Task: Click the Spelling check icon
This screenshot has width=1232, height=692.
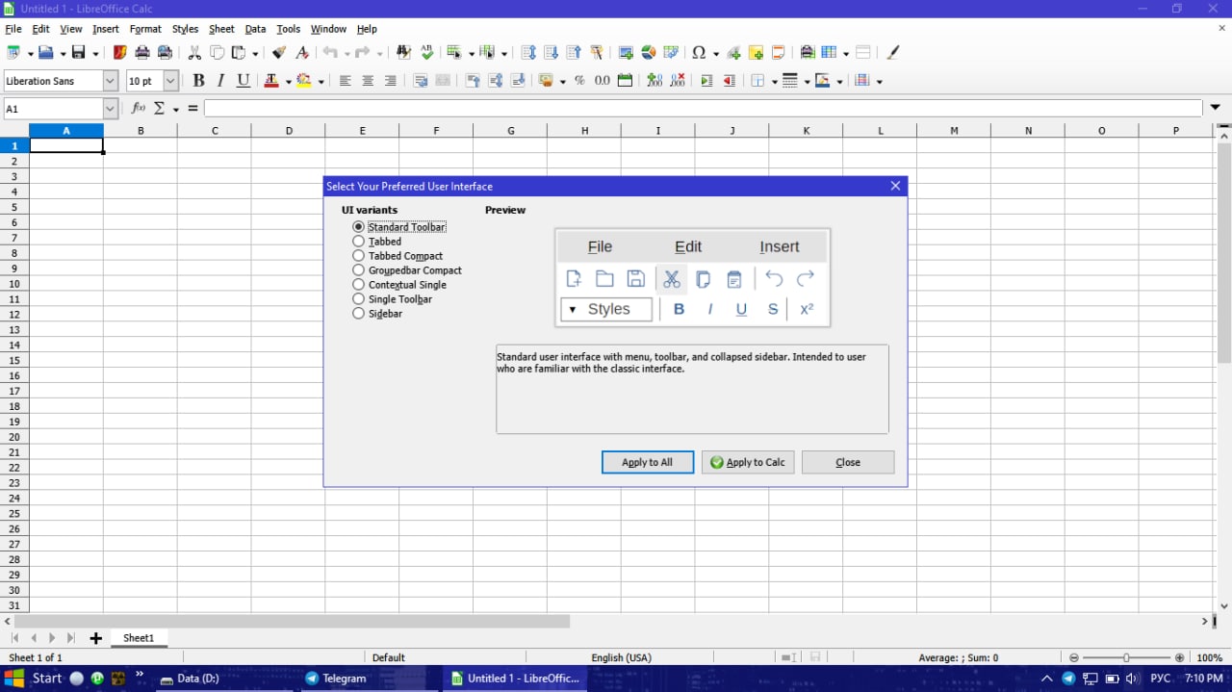Action: (426, 53)
